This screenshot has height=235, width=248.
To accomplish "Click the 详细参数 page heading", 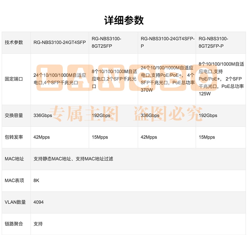I will pos(124,20).
